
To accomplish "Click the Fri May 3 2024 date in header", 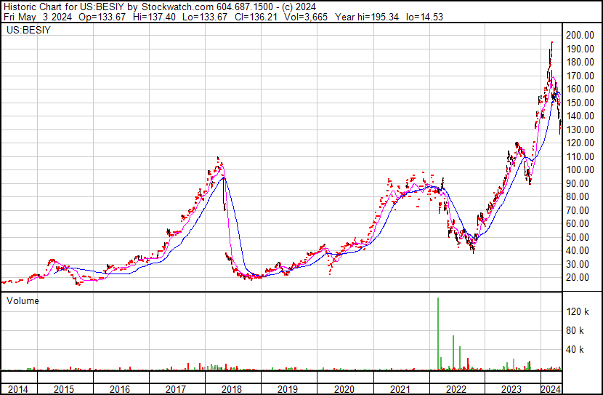I will coord(37,17).
